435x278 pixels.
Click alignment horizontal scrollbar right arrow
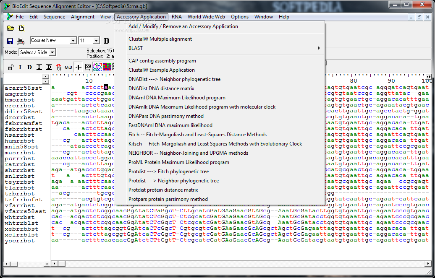tap(429, 264)
